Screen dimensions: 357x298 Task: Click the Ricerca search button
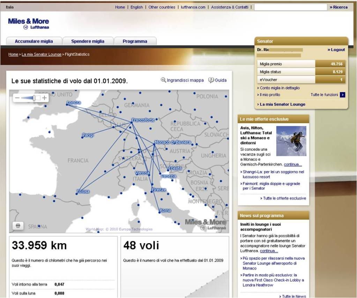pos(339,7)
